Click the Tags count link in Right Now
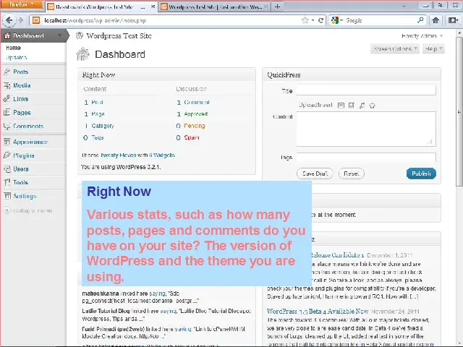Screen dimensions: 463x347 click(98, 137)
